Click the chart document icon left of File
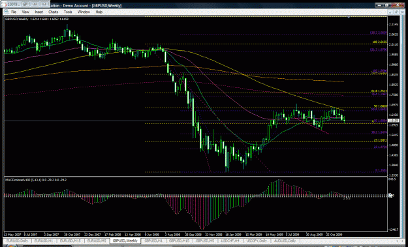 point(6,12)
